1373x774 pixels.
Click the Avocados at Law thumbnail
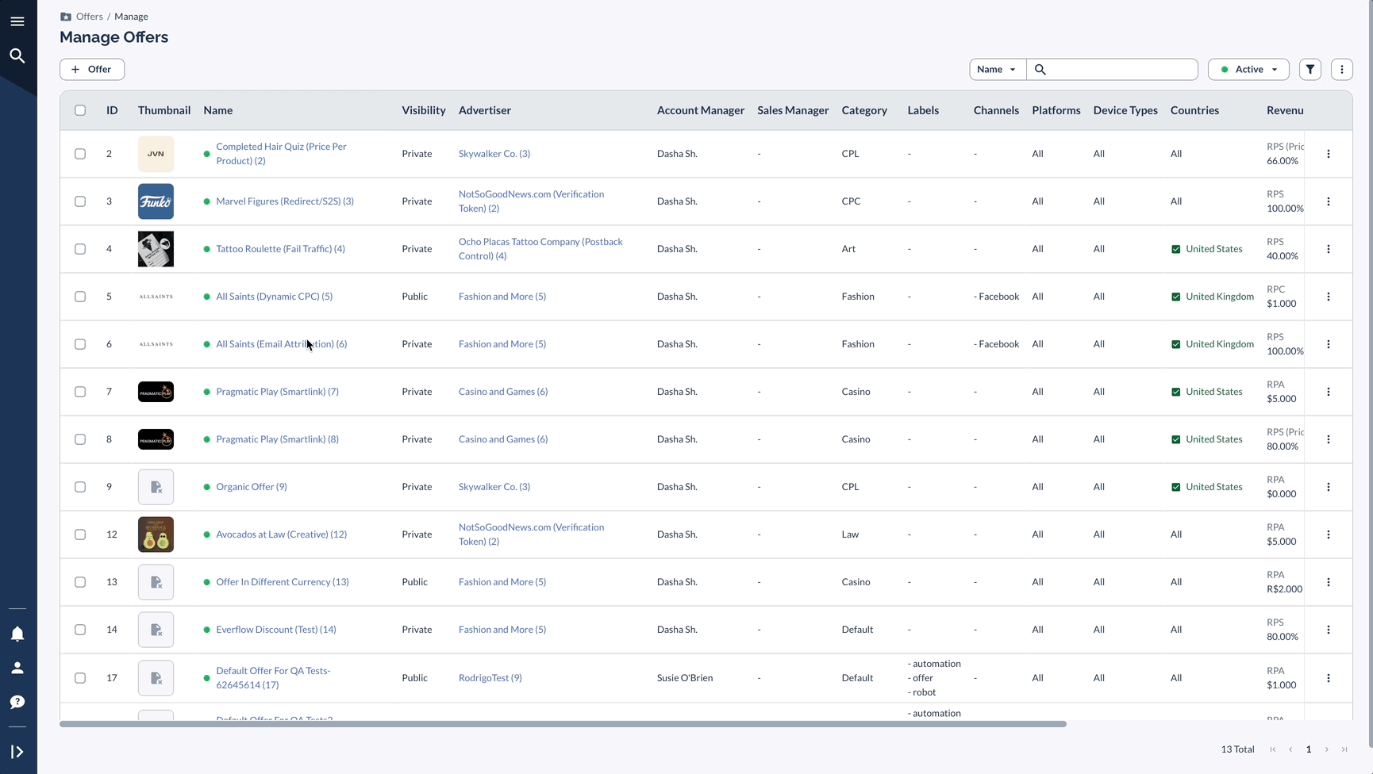156,535
